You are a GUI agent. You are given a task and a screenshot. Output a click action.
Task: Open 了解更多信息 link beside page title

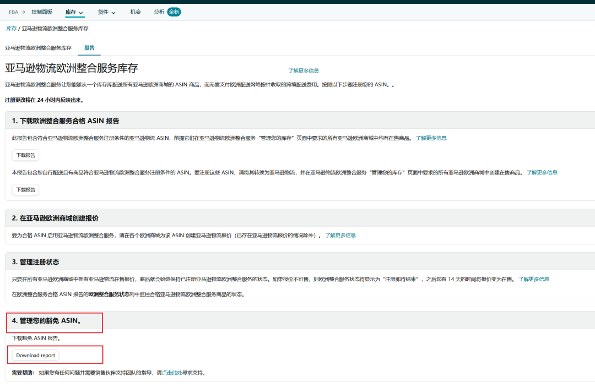pyautogui.click(x=304, y=70)
